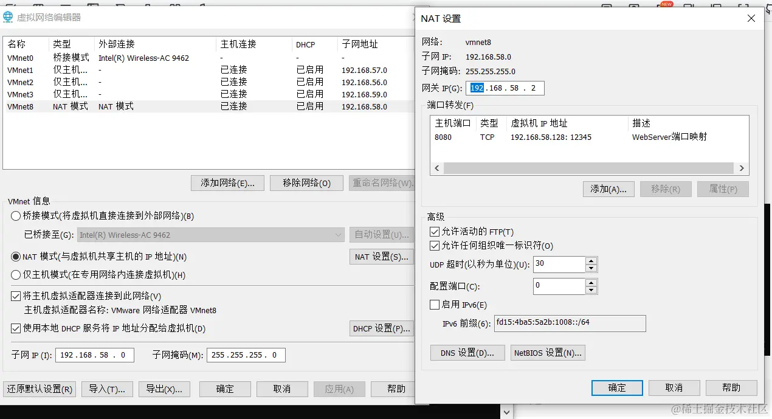Screen dimensions: 772x419
Task: Toggle 使用本地 DHCP 服务 checkbox
Action: [x=16, y=328]
